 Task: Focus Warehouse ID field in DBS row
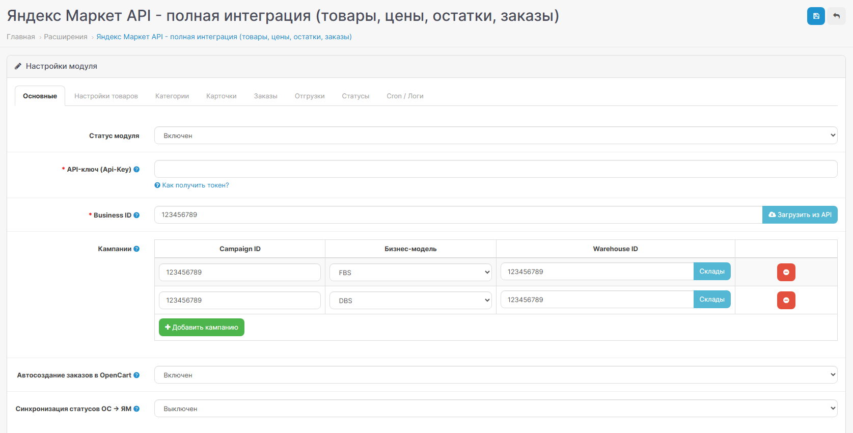(597, 300)
